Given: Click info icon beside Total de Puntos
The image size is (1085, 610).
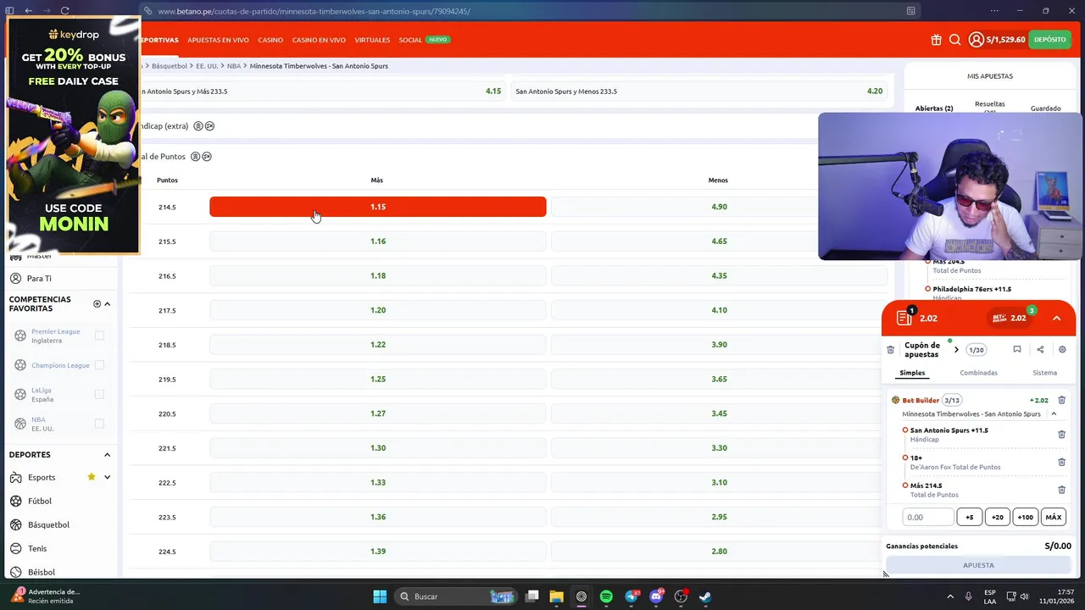Looking at the screenshot, I should 195,157.
